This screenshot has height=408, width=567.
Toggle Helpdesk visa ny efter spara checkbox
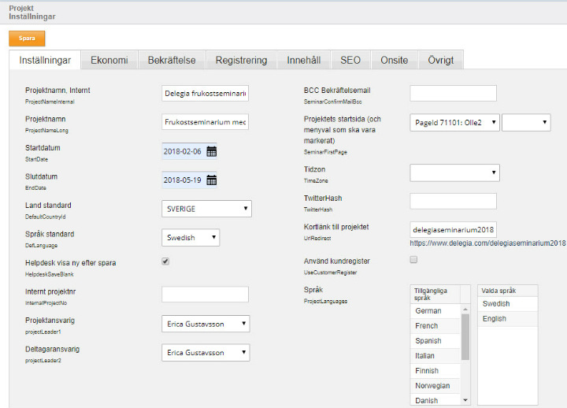point(165,261)
